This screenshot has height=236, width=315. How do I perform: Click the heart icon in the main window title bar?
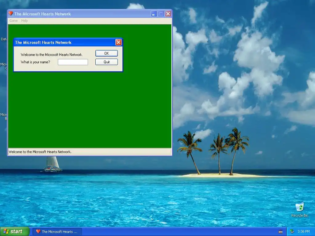point(11,14)
